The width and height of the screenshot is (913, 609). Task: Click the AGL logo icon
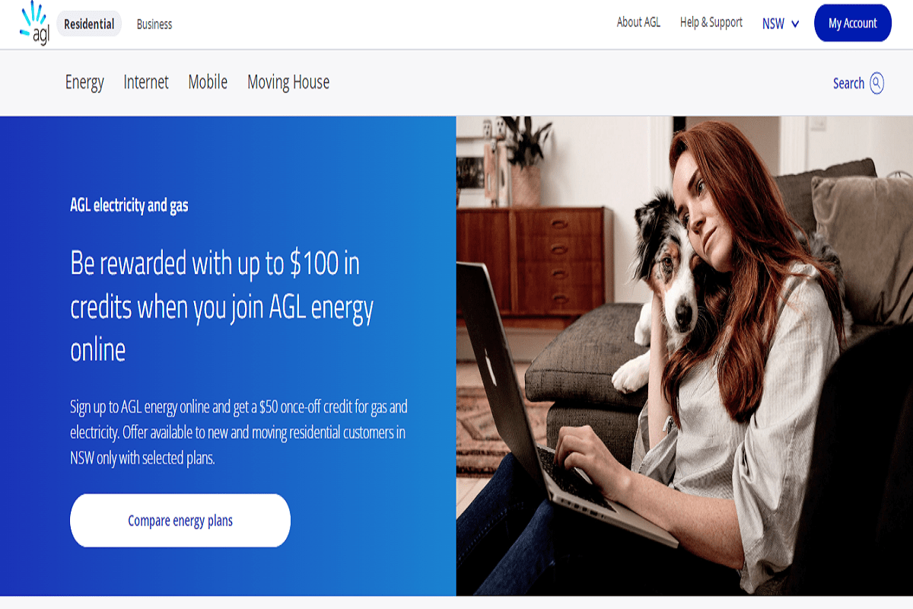coord(35,23)
